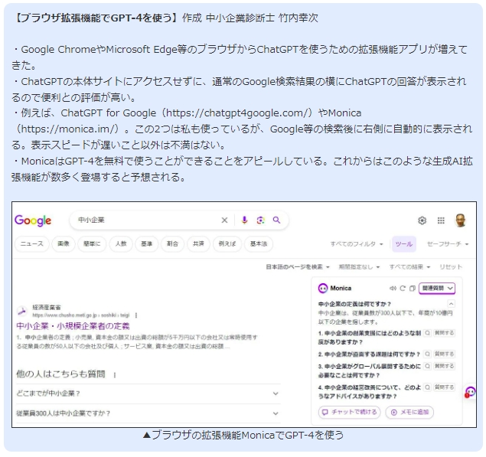Click the 経済産業省 site favicon
This screenshot has width=486, height=457.
point(22,311)
